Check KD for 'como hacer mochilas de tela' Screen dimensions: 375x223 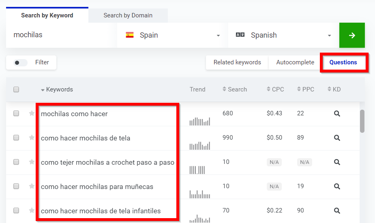336,138
